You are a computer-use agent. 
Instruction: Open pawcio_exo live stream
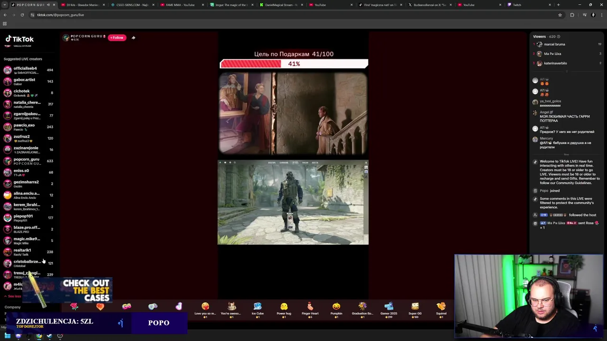(29, 127)
